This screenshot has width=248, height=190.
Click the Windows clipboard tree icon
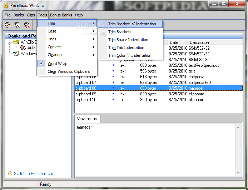point(16,54)
